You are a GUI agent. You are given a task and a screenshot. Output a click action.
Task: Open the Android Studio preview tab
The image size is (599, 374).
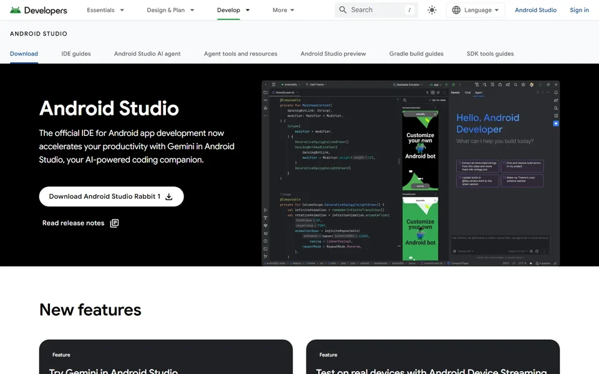pyautogui.click(x=333, y=54)
